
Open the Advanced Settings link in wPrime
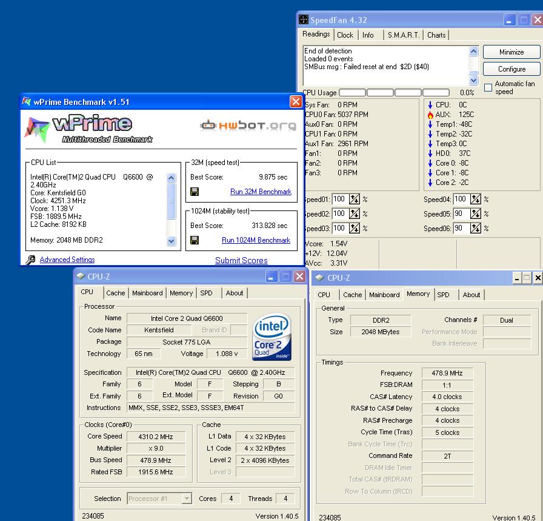[x=67, y=260]
